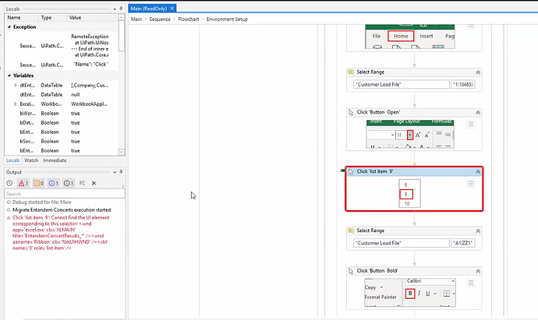Screen dimensions: 538x320
Task: Edit sheet name field beside A1:ZZ1
Action: (x=402, y=243)
